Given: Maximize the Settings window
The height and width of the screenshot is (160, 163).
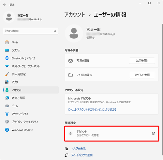Looking at the screenshot, I should [149, 3].
